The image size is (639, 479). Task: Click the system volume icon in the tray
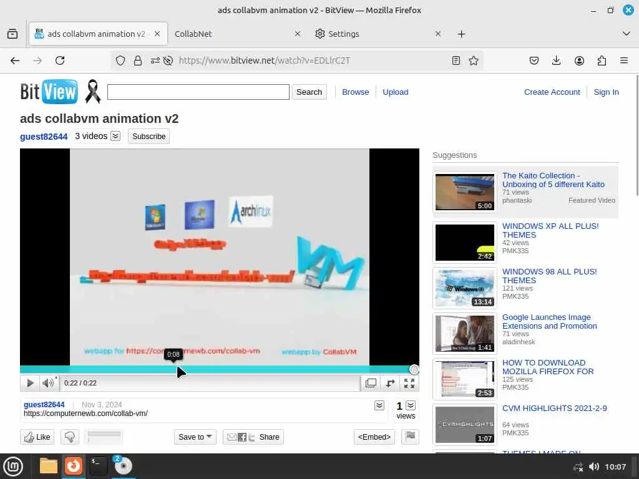594,467
